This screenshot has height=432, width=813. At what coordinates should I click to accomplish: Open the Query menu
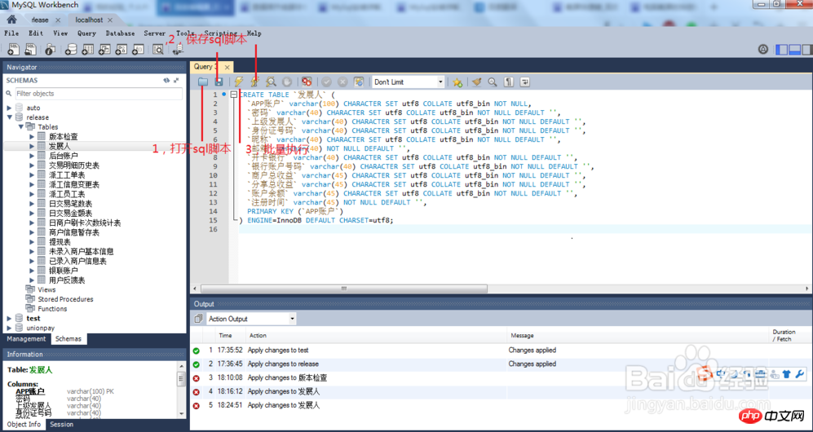86,33
